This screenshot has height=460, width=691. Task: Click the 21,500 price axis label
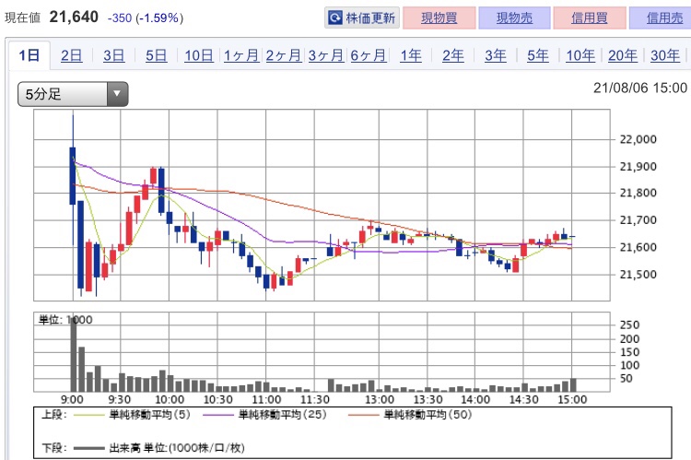[638, 275]
